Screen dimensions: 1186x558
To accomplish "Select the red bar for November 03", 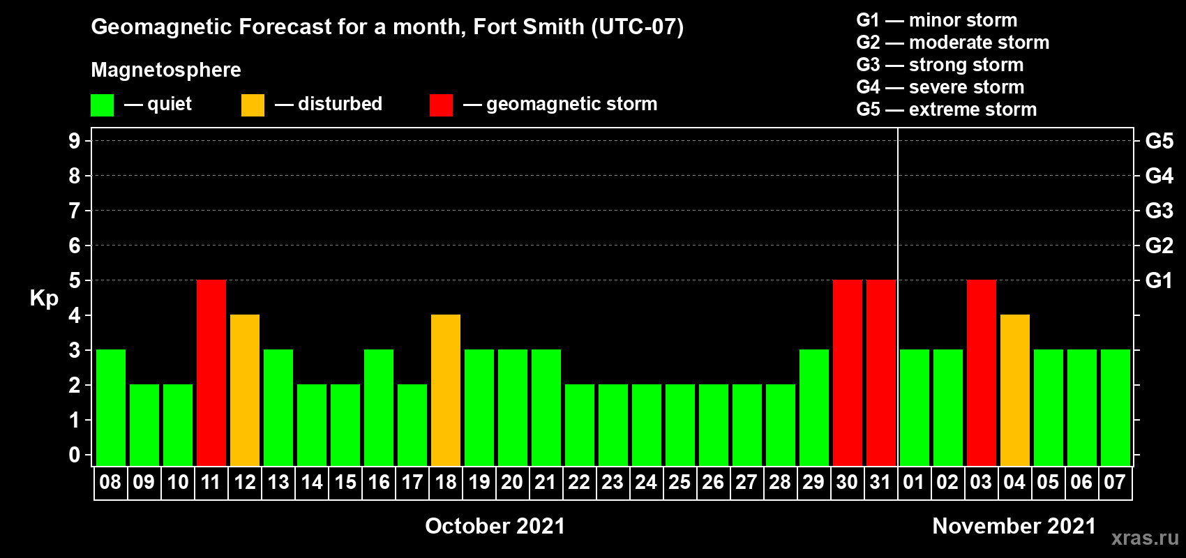I will pos(982,373).
